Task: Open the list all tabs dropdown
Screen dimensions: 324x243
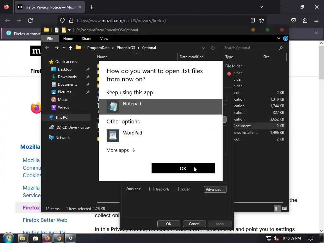Action: click(x=261, y=7)
